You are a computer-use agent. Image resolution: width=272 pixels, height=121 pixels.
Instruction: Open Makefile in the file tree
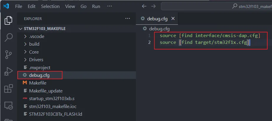click(x=37, y=83)
